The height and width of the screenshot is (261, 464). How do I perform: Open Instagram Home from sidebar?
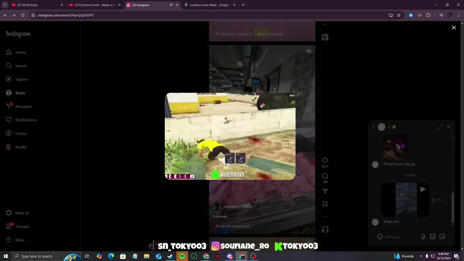click(x=16, y=52)
